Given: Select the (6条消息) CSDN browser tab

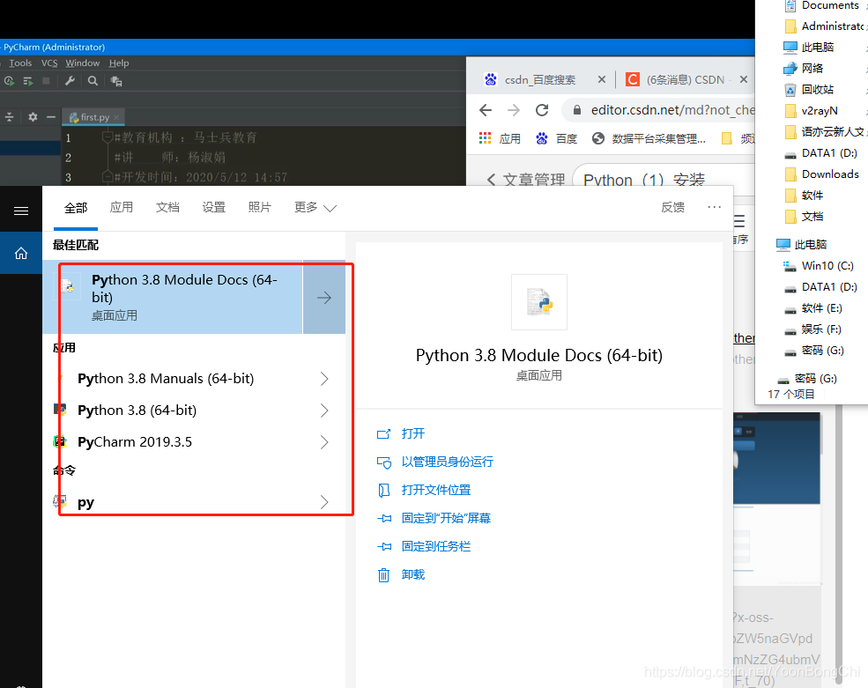Looking at the screenshot, I should [679, 79].
